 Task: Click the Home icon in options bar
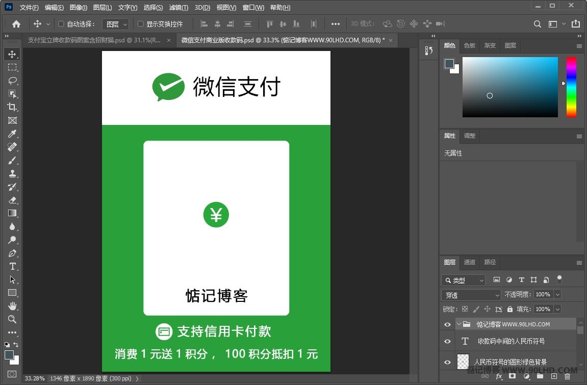(16, 24)
